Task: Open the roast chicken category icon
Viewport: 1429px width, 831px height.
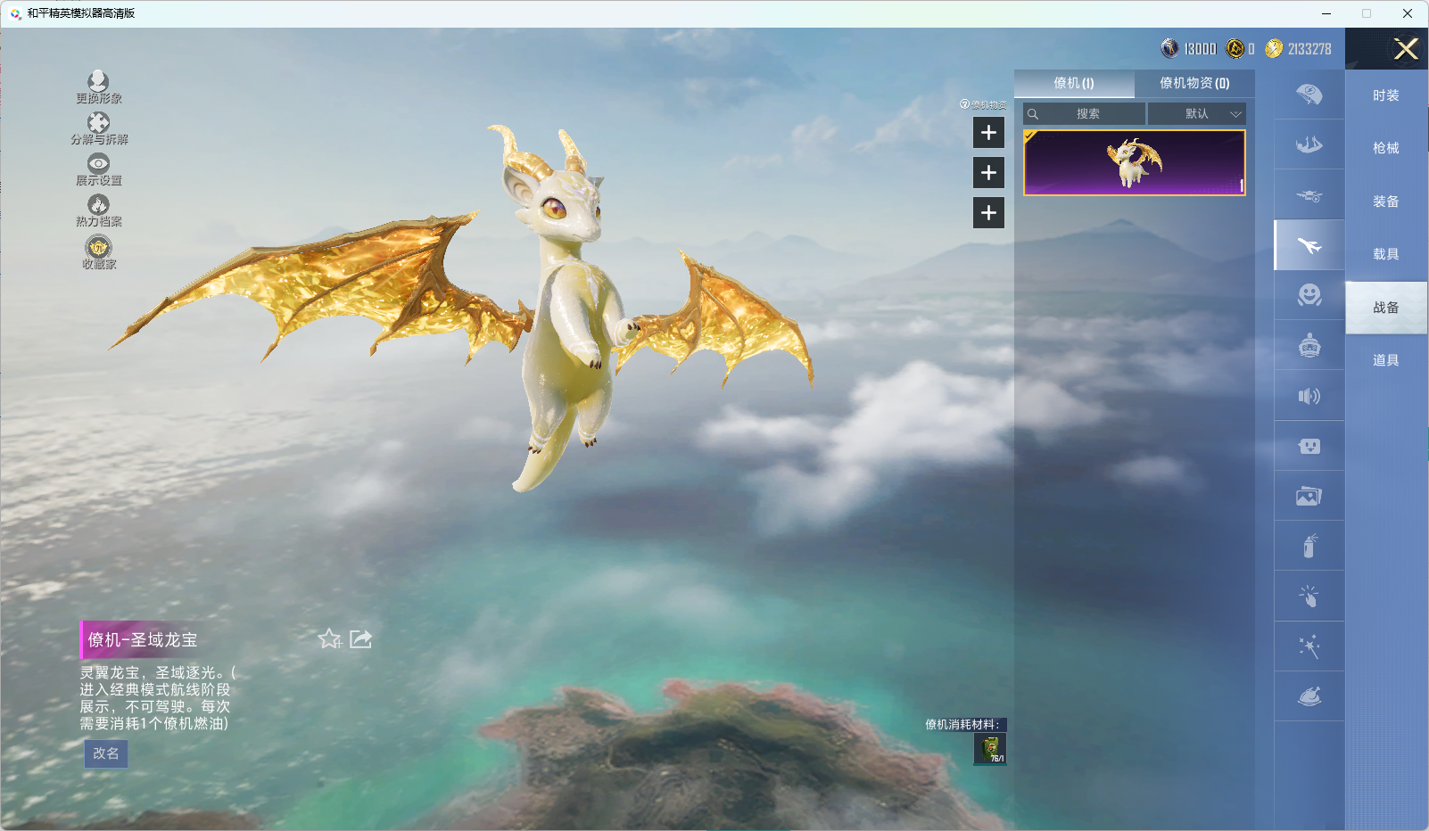Action: click(1309, 696)
